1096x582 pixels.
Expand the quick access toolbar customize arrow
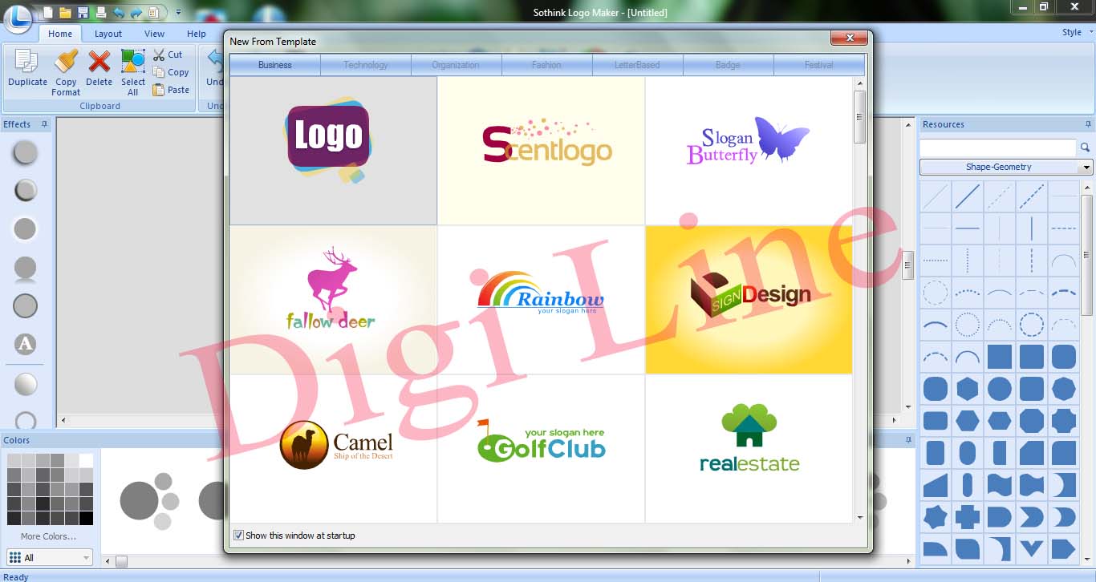coord(178,12)
